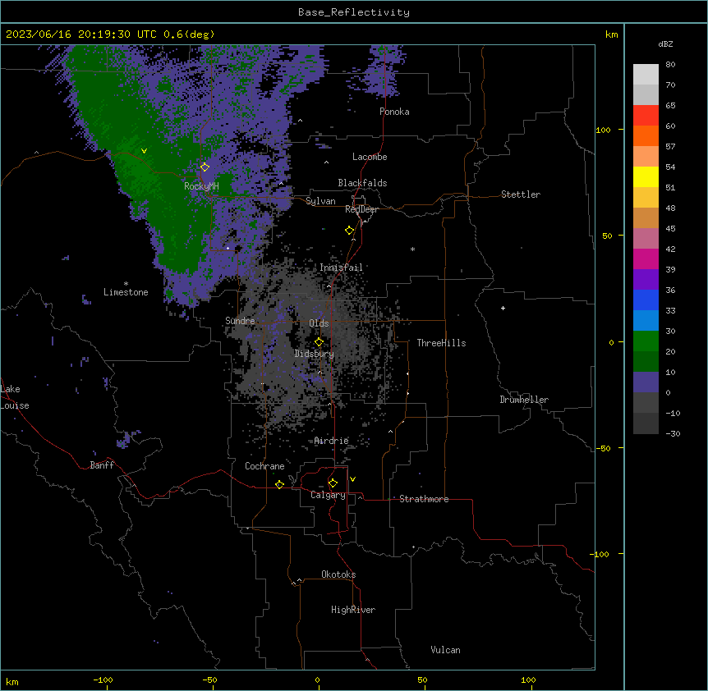Pick the bright green 30–20 dBZ legend swatch

pyautogui.click(x=646, y=341)
